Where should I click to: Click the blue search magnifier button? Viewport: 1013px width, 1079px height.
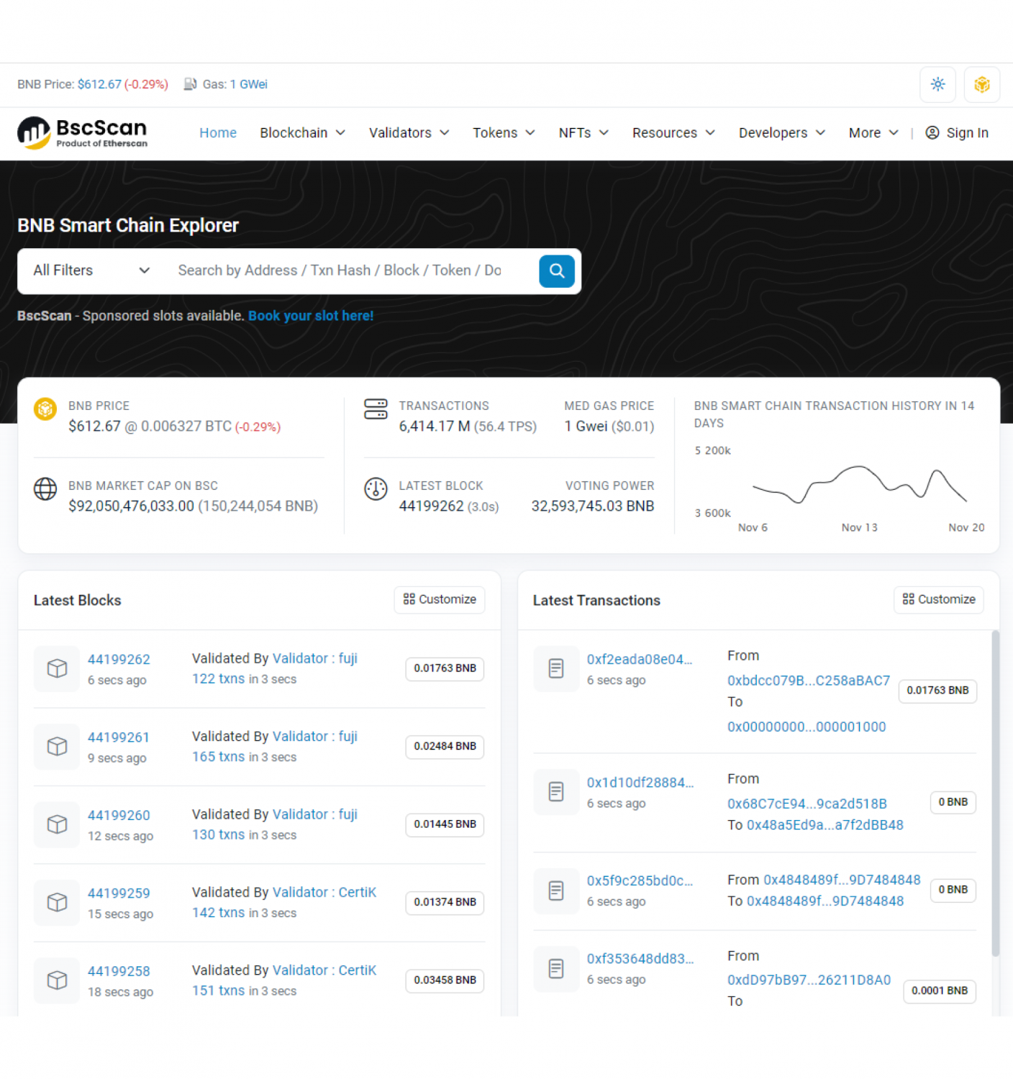coord(556,270)
